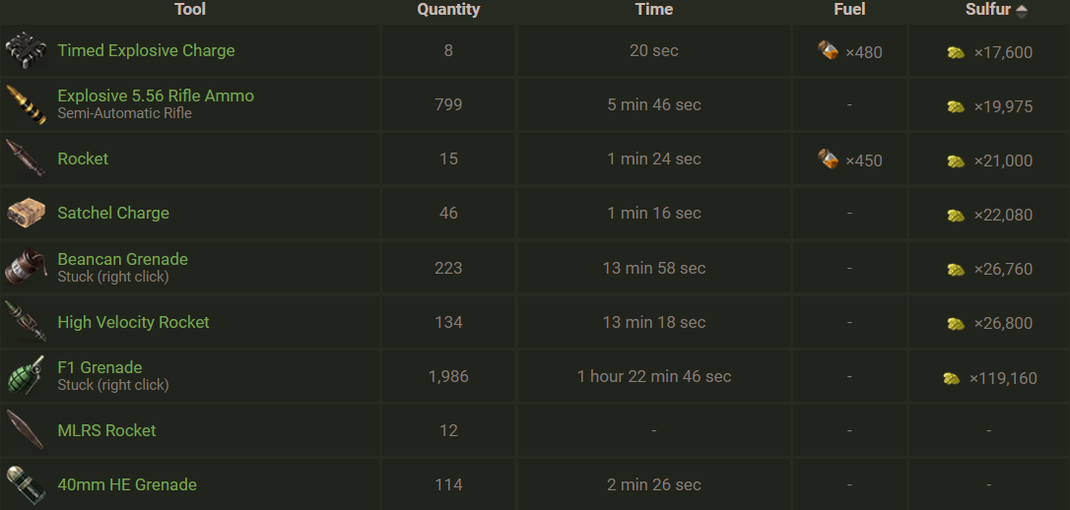The image size is (1070, 510).
Task: Click the MLRS Rocket icon
Action: [x=26, y=430]
